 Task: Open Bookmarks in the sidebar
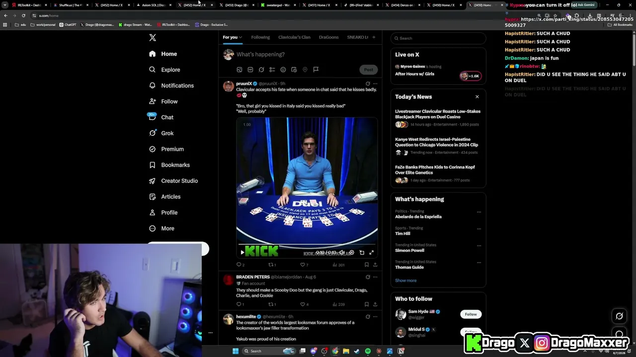[x=169, y=165]
